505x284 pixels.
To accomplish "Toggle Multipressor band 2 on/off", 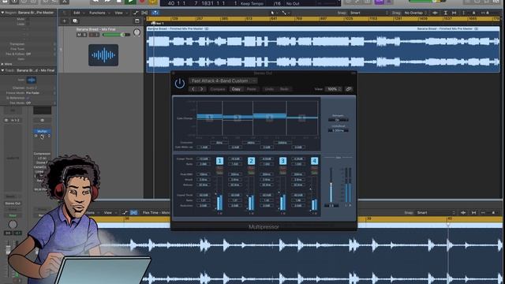I will point(251,161).
